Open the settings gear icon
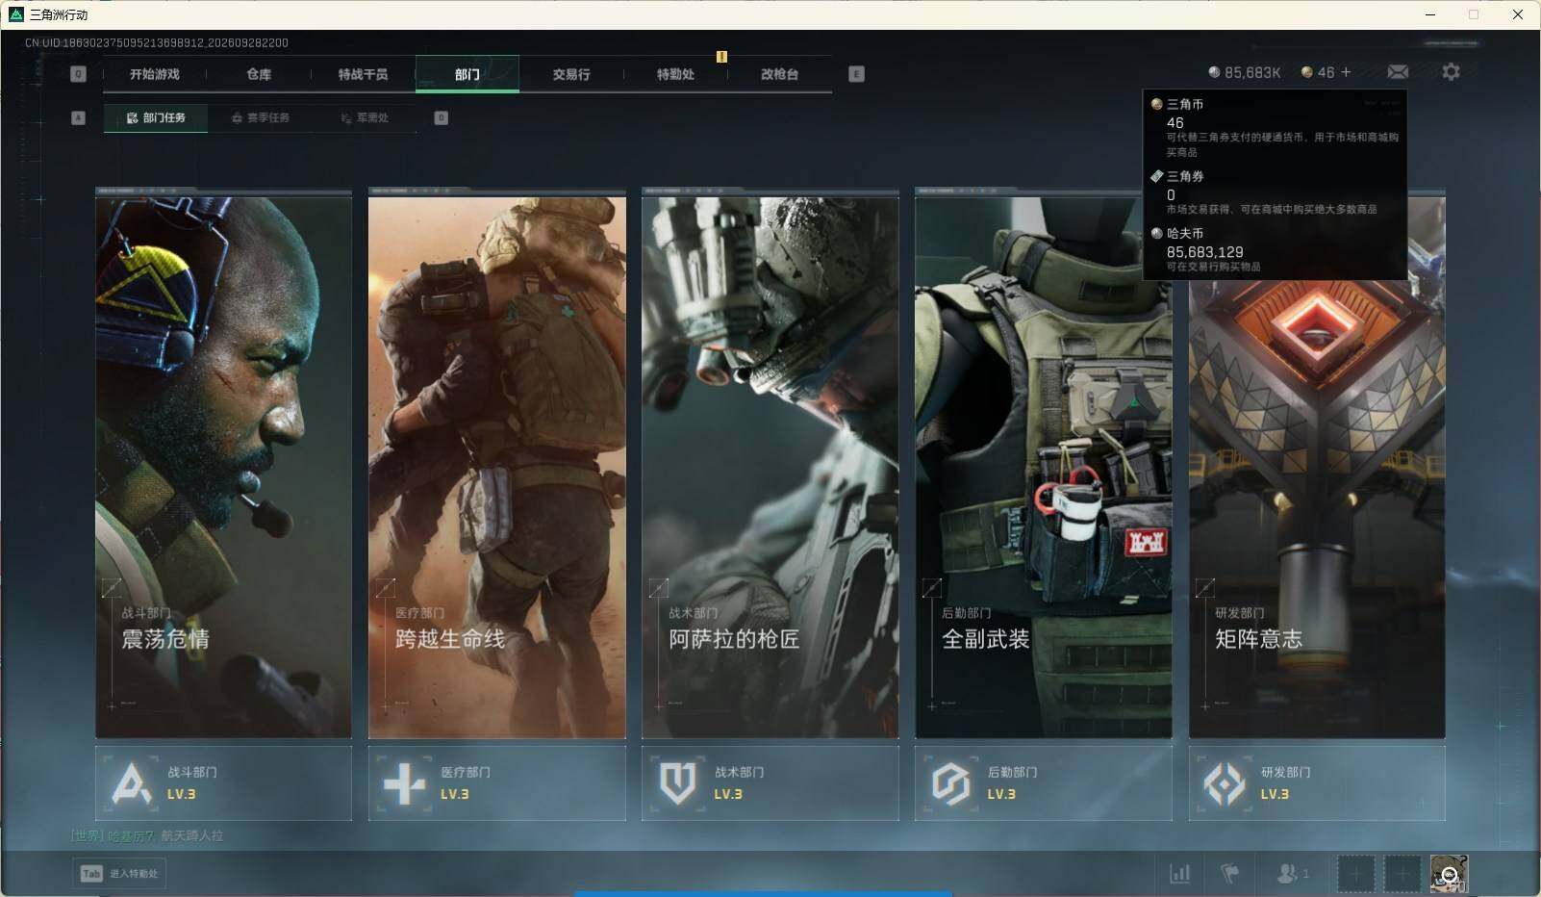Image resolution: width=1541 pixels, height=897 pixels. [1451, 72]
